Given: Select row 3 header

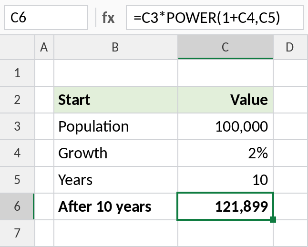Looking at the screenshot, I should 17,126.
